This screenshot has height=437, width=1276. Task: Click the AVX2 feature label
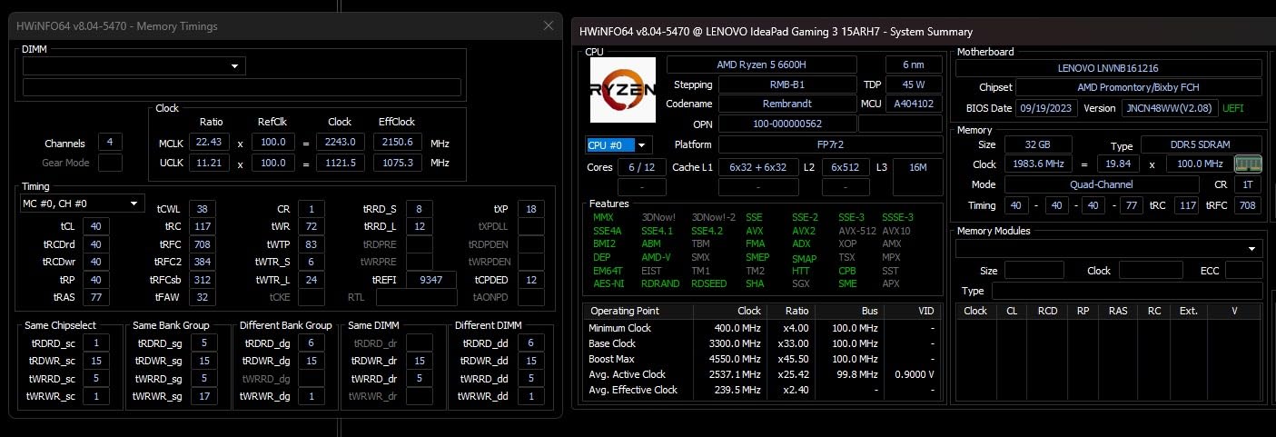coord(805,231)
